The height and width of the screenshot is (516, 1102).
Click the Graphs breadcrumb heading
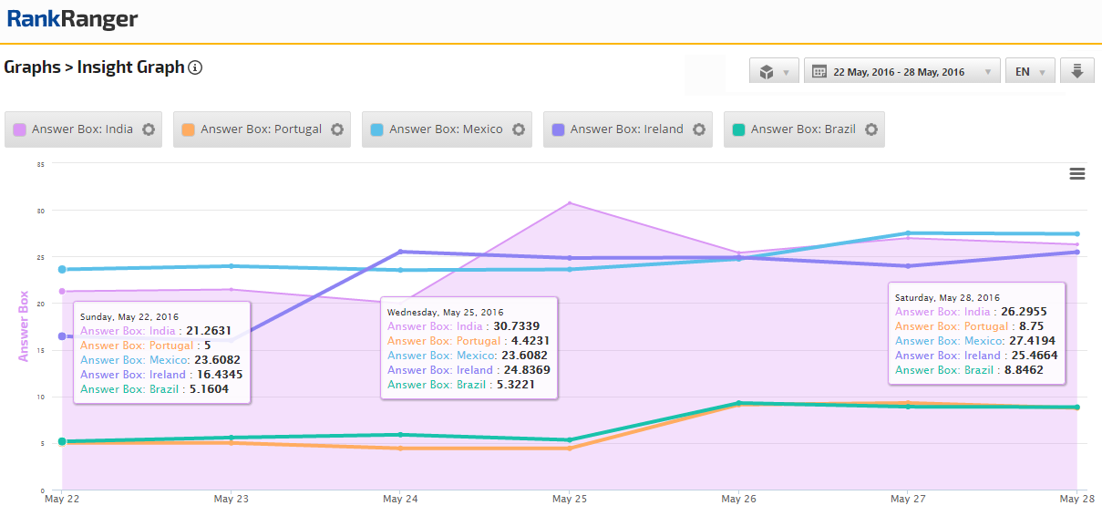tap(32, 67)
